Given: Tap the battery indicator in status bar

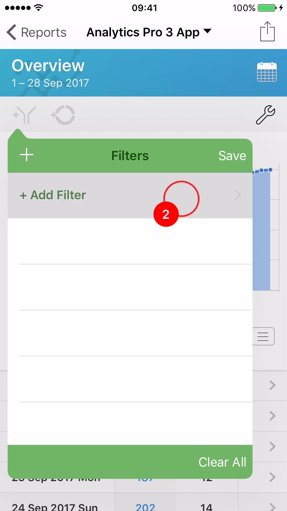Looking at the screenshot, I should tap(266, 8).
